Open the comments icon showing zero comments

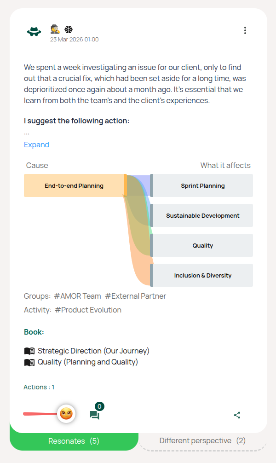coord(95,414)
